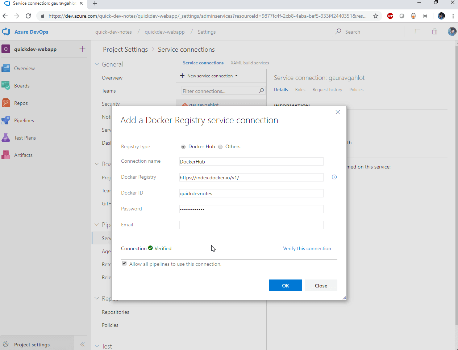Open Policies under Repos settings
This screenshot has height=350, width=458.
[x=110, y=325]
